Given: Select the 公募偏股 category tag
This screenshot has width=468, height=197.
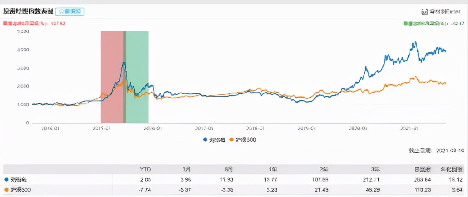Looking at the screenshot, I should pyautogui.click(x=69, y=11).
